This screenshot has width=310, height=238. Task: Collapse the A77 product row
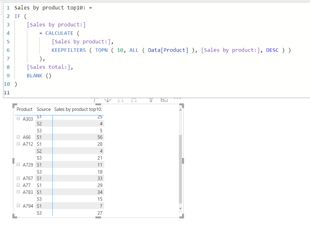click(x=18, y=185)
